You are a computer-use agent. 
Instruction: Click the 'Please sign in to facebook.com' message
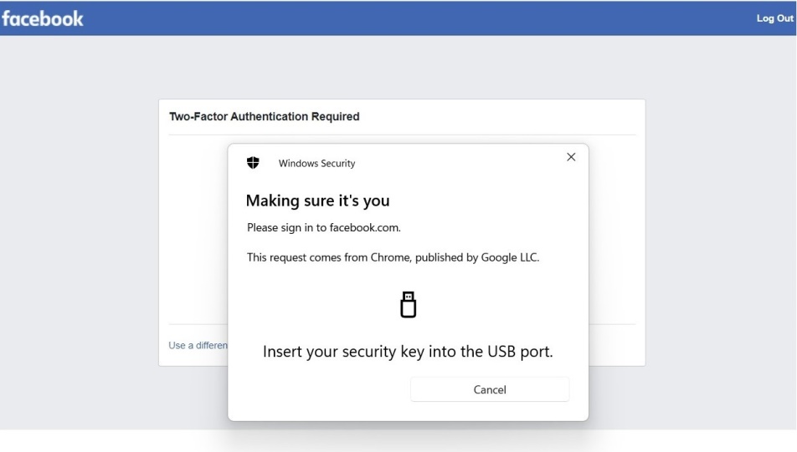tap(324, 228)
